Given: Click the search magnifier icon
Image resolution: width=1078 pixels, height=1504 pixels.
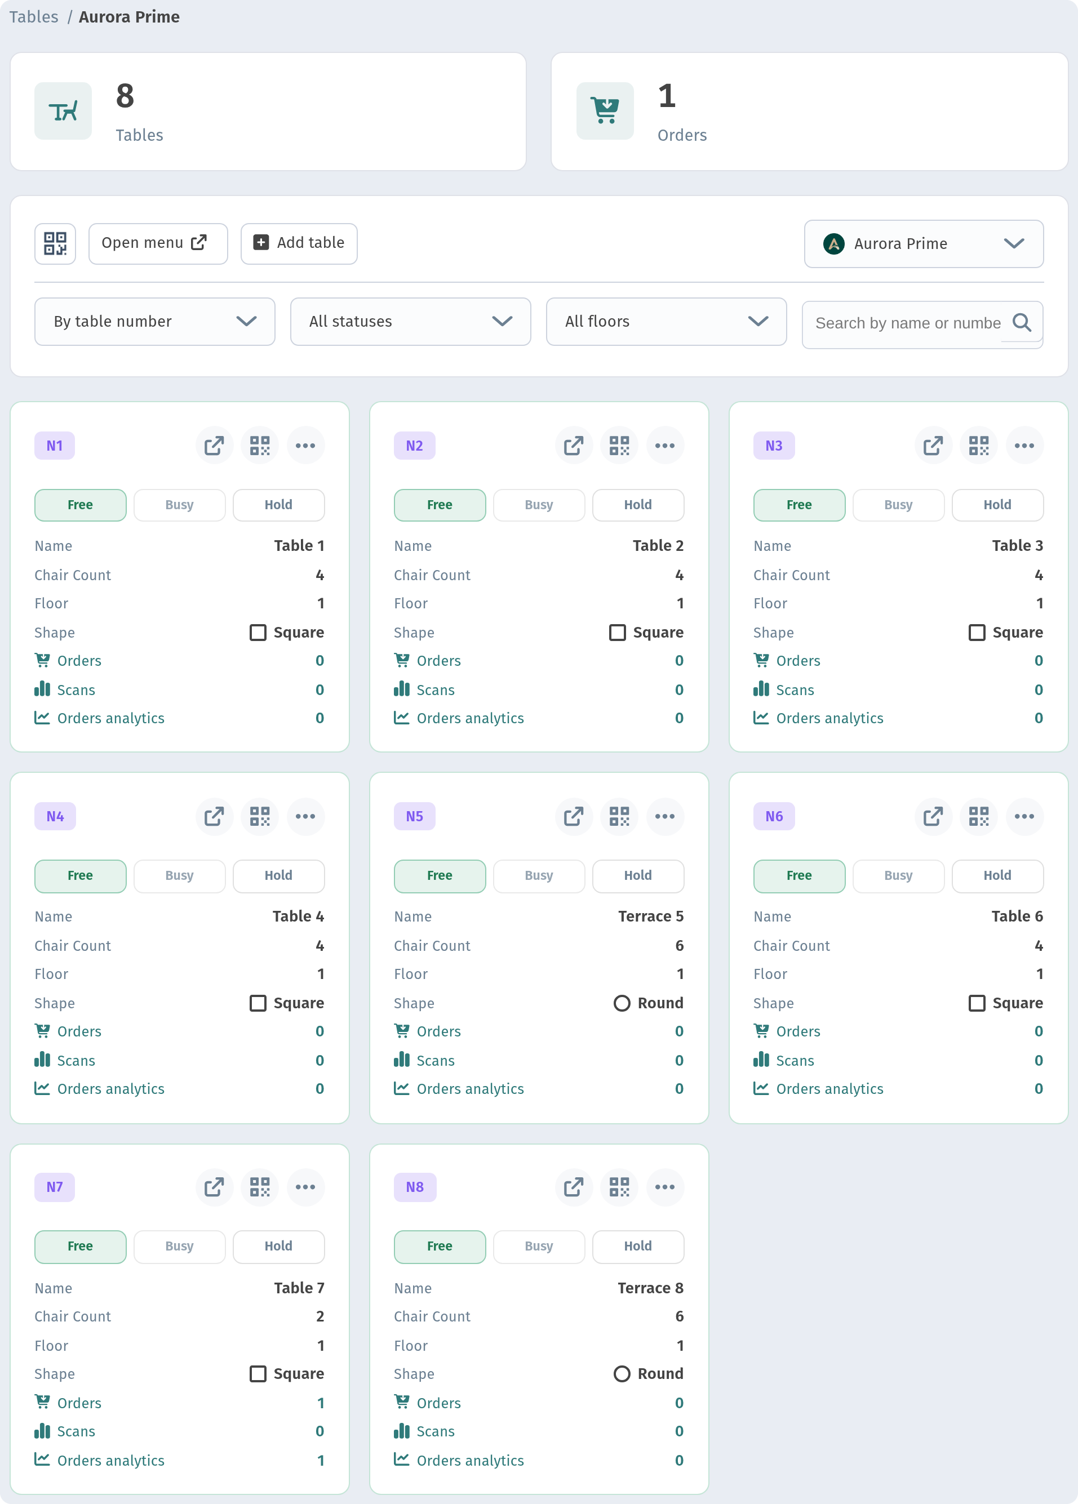Looking at the screenshot, I should (x=1022, y=323).
